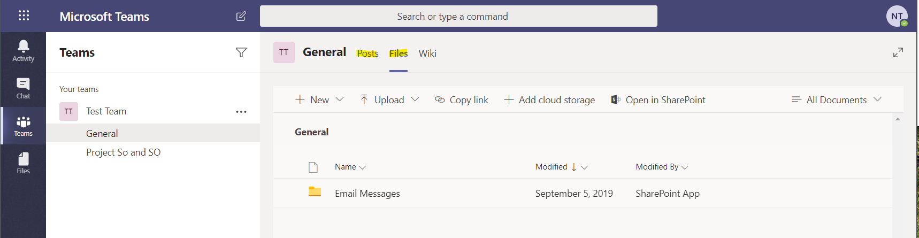Open the NT profile avatar
Image resolution: width=919 pixels, height=238 pixels.
pyautogui.click(x=897, y=16)
